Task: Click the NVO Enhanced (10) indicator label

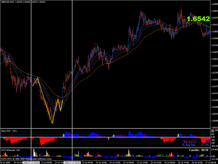Action: point(11,150)
